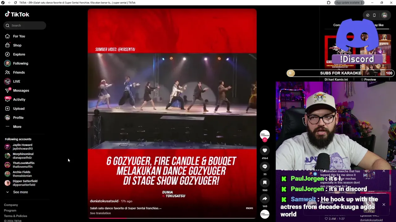396x222 pixels.
Task: Click the App update available button
Action: pos(350,2)
